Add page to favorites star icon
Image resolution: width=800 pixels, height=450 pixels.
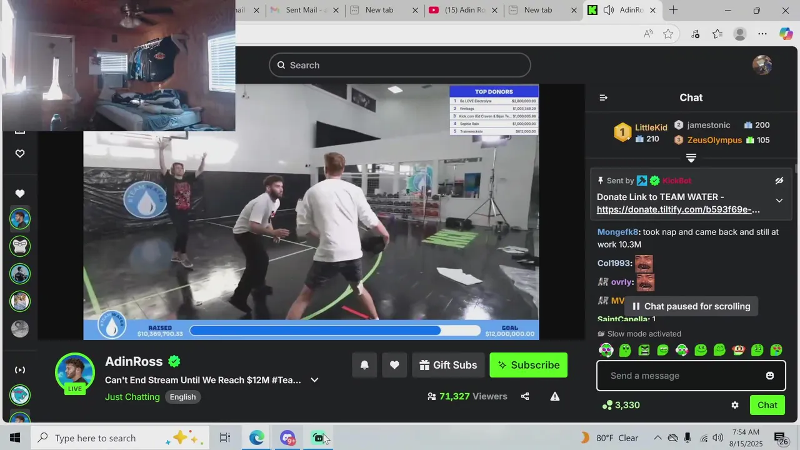click(x=668, y=34)
